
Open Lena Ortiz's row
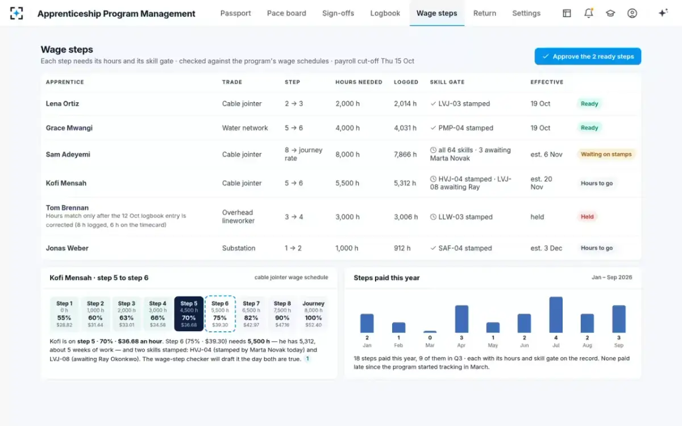(x=341, y=104)
